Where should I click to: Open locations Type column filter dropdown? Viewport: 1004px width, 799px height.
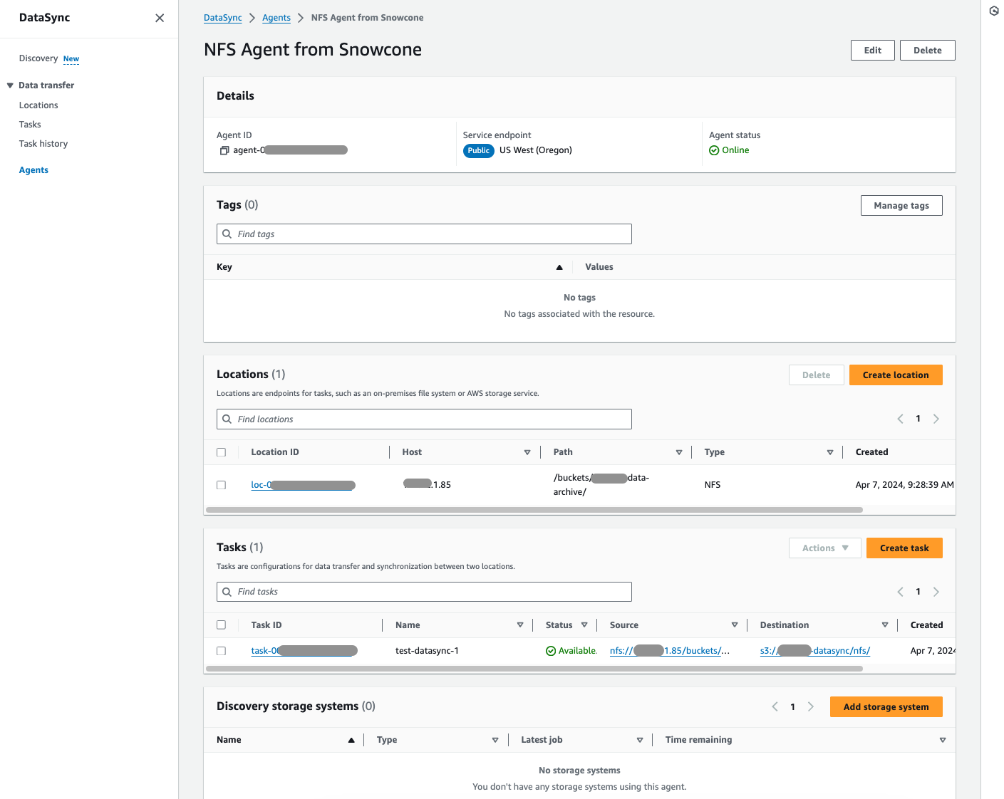(x=830, y=452)
